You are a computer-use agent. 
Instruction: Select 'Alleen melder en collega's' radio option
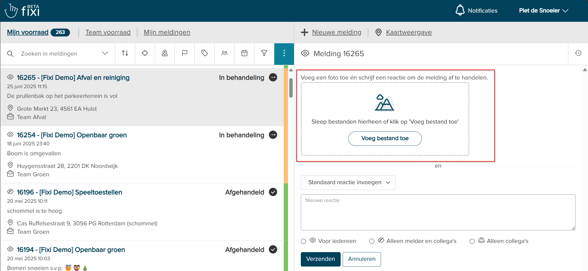[372, 241]
